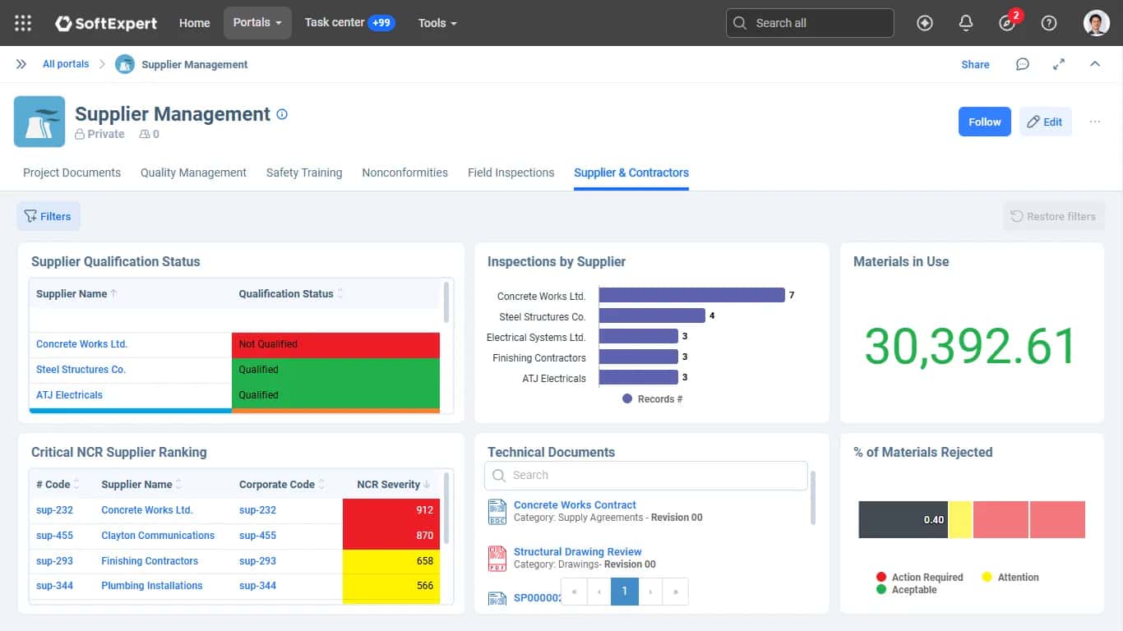Click the SoftExpert logo
The width and height of the screenshot is (1123, 631).
[106, 23]
